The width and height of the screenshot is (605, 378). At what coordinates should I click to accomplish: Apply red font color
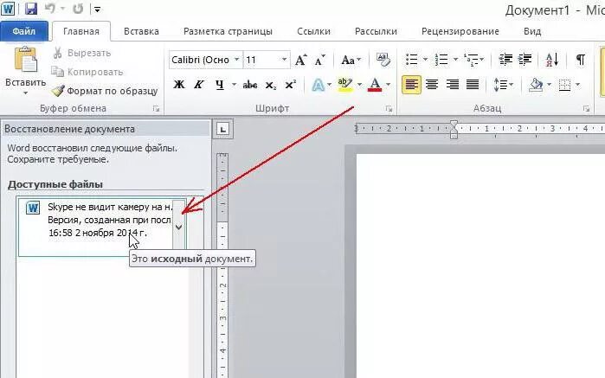tap(375, 85)
